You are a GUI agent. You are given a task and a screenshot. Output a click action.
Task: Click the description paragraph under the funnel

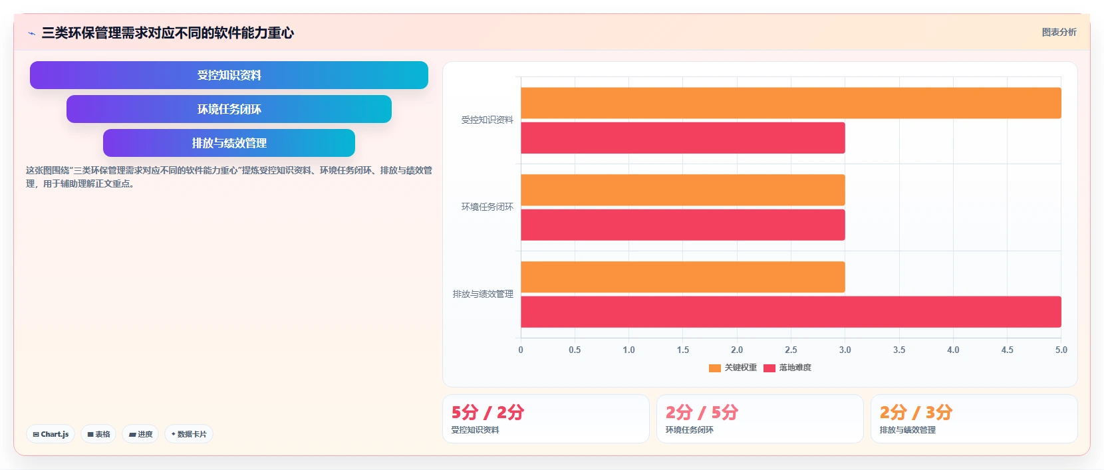tap(229, 177)
